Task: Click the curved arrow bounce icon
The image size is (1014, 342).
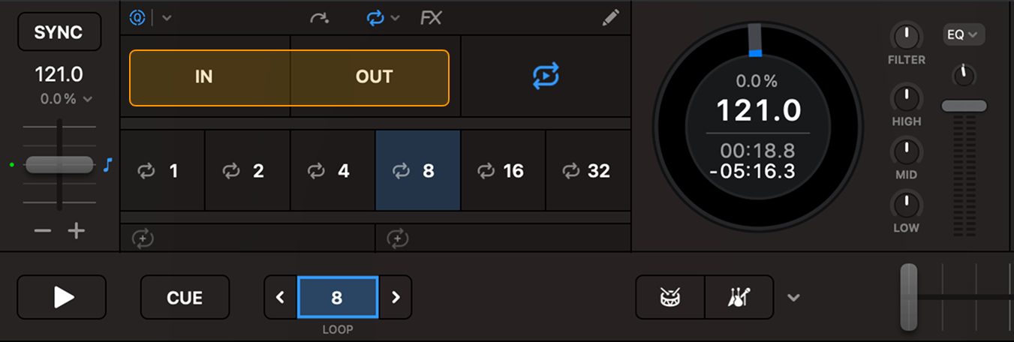Action: (x=320, y=18)
